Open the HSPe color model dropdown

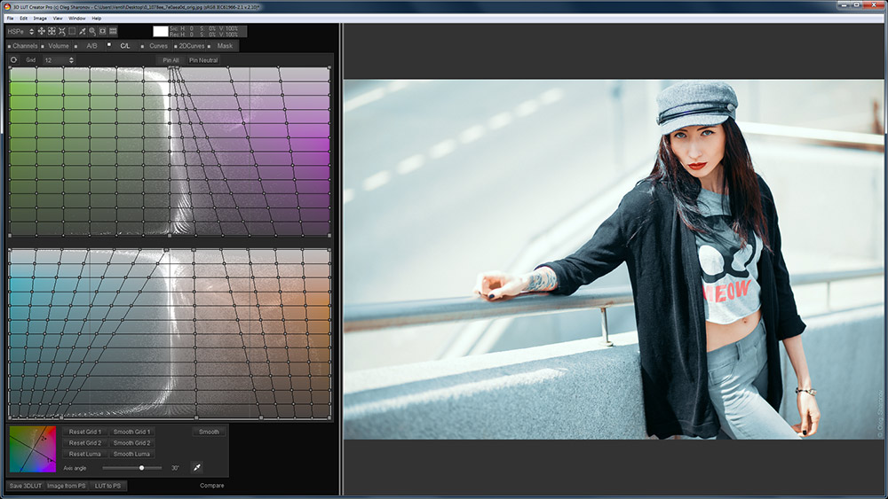[x=21, y=31]
